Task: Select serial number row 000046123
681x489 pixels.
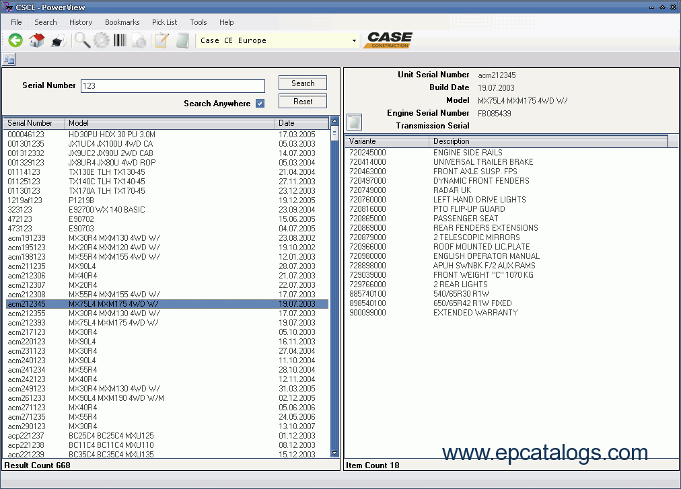Action: [x=167, y=135]
